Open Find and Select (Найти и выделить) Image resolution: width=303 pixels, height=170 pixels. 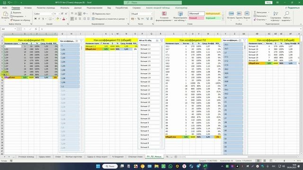pos(286,16)
